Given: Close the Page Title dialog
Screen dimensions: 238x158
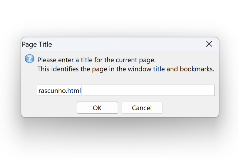Looking at the screenshot, I should 209,44.
